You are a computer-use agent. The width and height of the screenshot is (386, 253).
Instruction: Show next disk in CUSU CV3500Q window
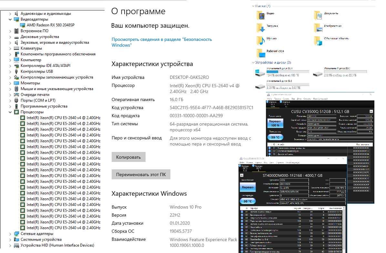coord(371,111)
